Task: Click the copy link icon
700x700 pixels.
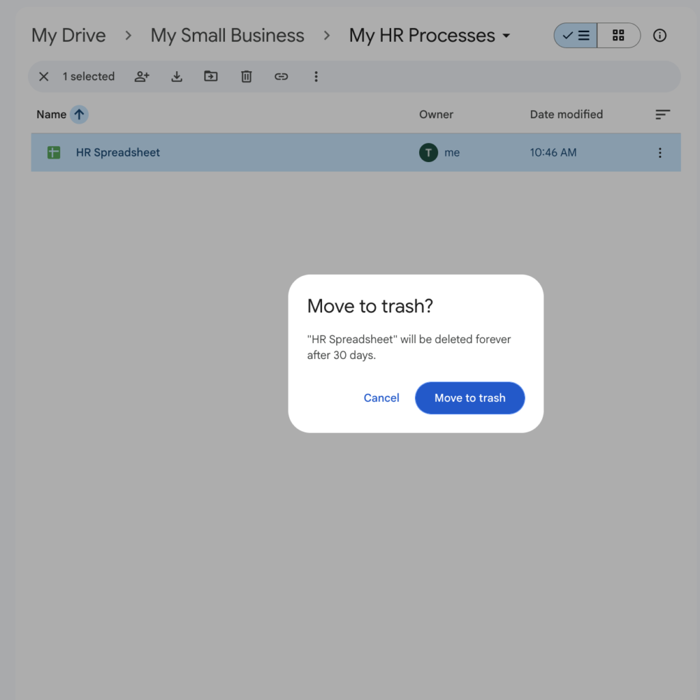Action: [281, 77]
